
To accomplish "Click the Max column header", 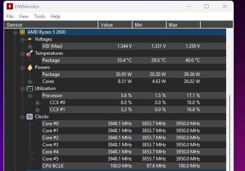I will (183, 25).
